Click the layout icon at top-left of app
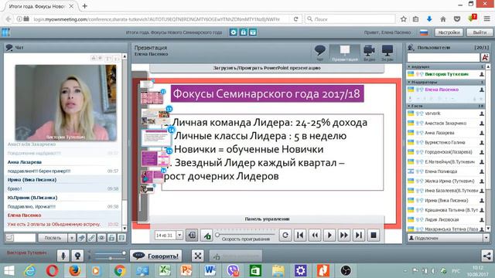This screenshot has width=495, height=278. click(x=5, y=32)
